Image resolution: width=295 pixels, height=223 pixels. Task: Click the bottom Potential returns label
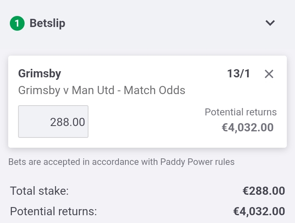[x=53, y=212]
